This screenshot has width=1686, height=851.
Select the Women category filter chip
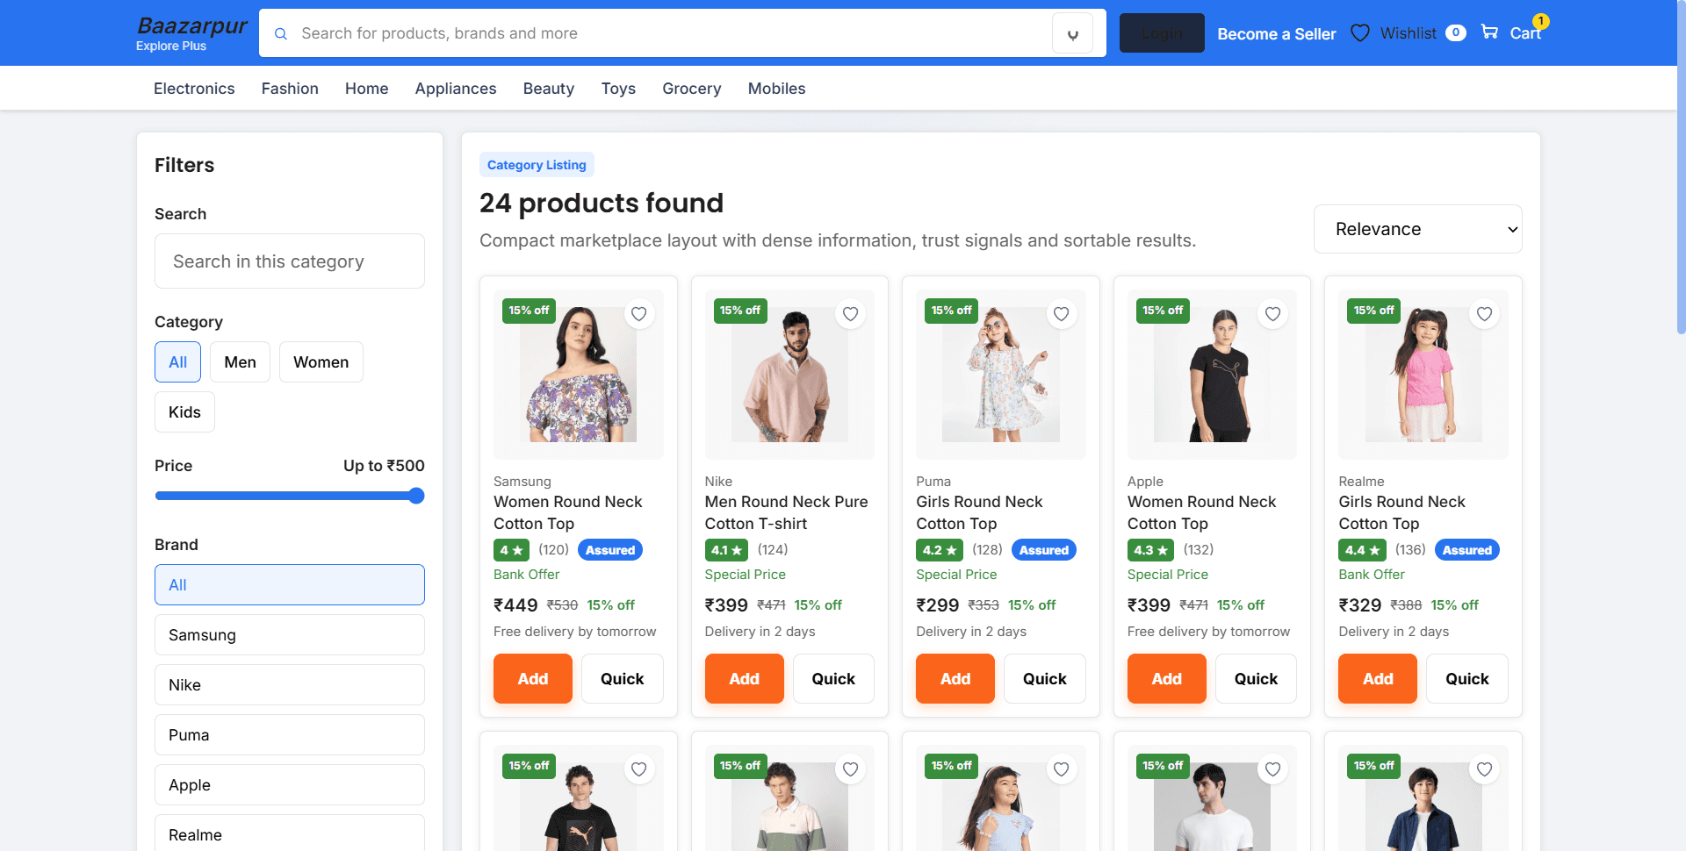[321, 362]
